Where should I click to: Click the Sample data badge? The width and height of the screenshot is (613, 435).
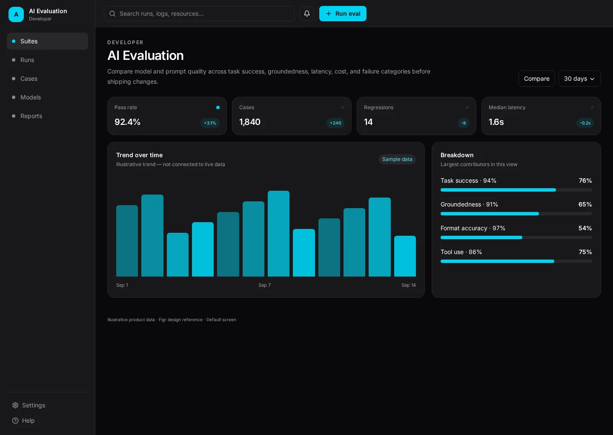(x=397, y=159)
